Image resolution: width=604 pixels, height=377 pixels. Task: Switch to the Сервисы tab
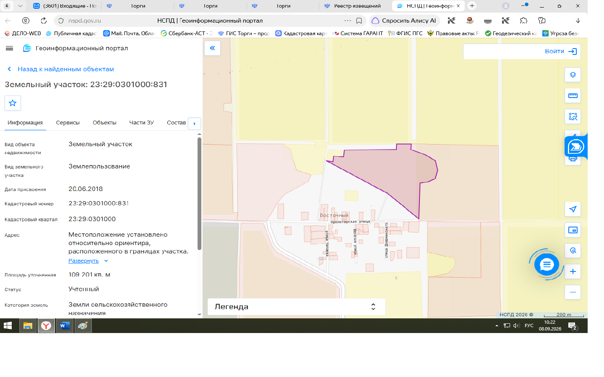pyautogui.click(x=68, y=123)
